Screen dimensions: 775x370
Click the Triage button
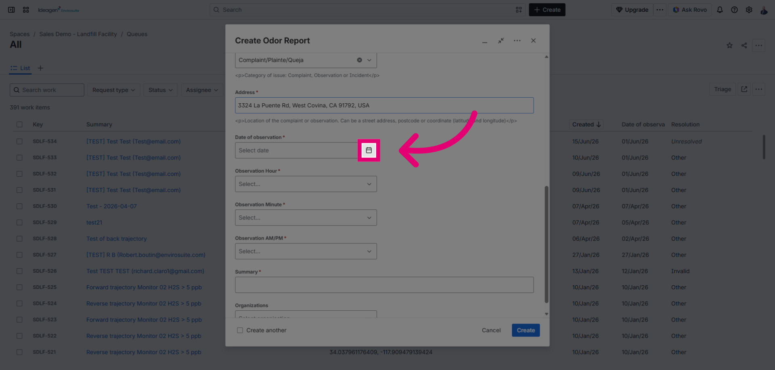click(x=722, y=89)
